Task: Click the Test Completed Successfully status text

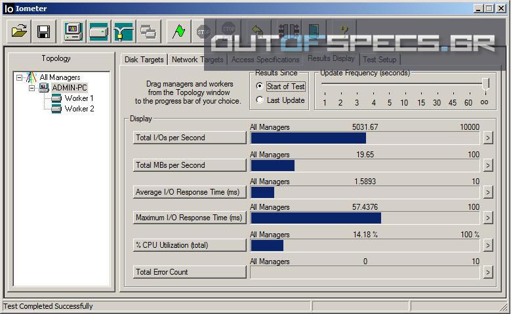Action: pyautogui.click(x=49, y=306)
